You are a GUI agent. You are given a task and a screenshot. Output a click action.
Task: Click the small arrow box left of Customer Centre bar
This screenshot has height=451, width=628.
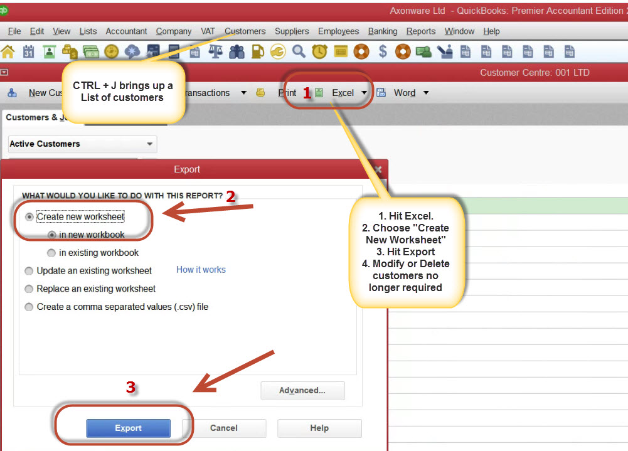tap(4, 73)
